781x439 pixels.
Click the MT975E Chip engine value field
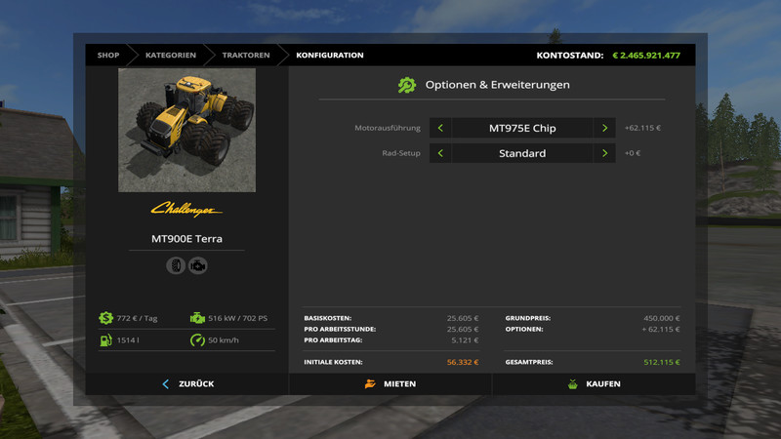point(522,128)
